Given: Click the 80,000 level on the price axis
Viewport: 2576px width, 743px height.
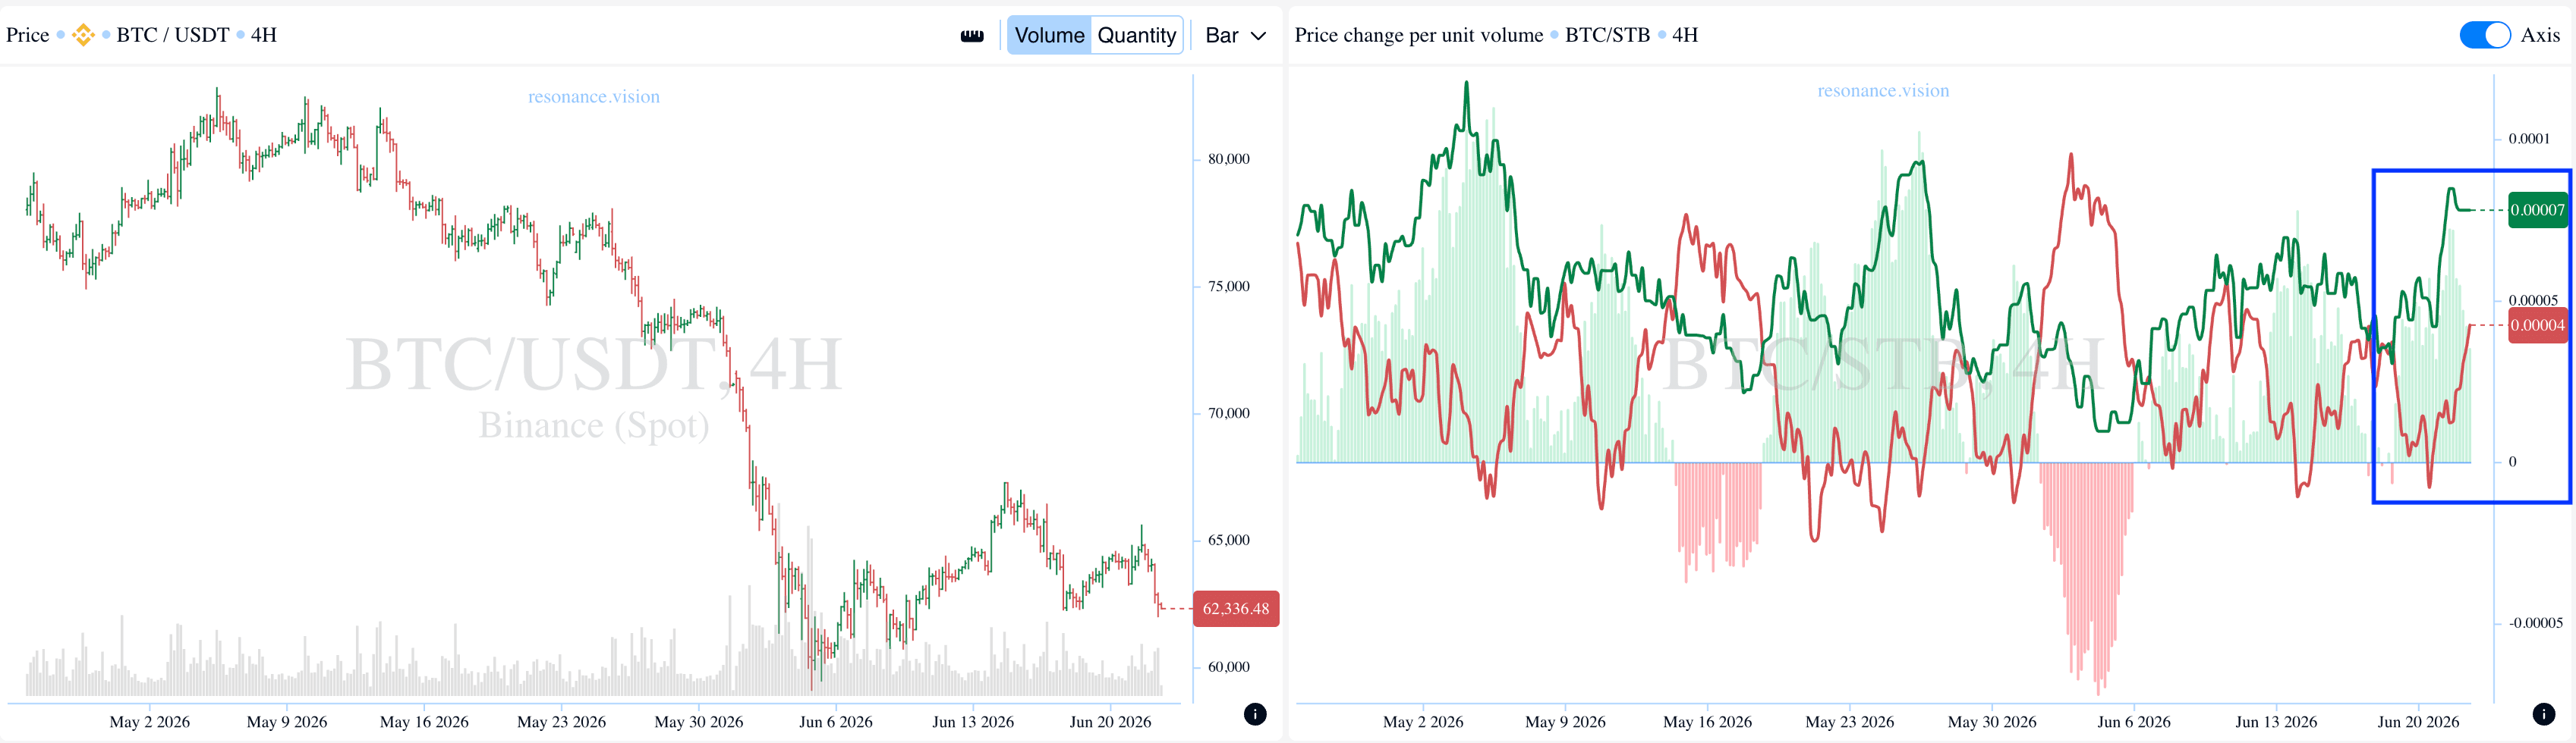Looking at the screenshot, I should coord(1228,158).
